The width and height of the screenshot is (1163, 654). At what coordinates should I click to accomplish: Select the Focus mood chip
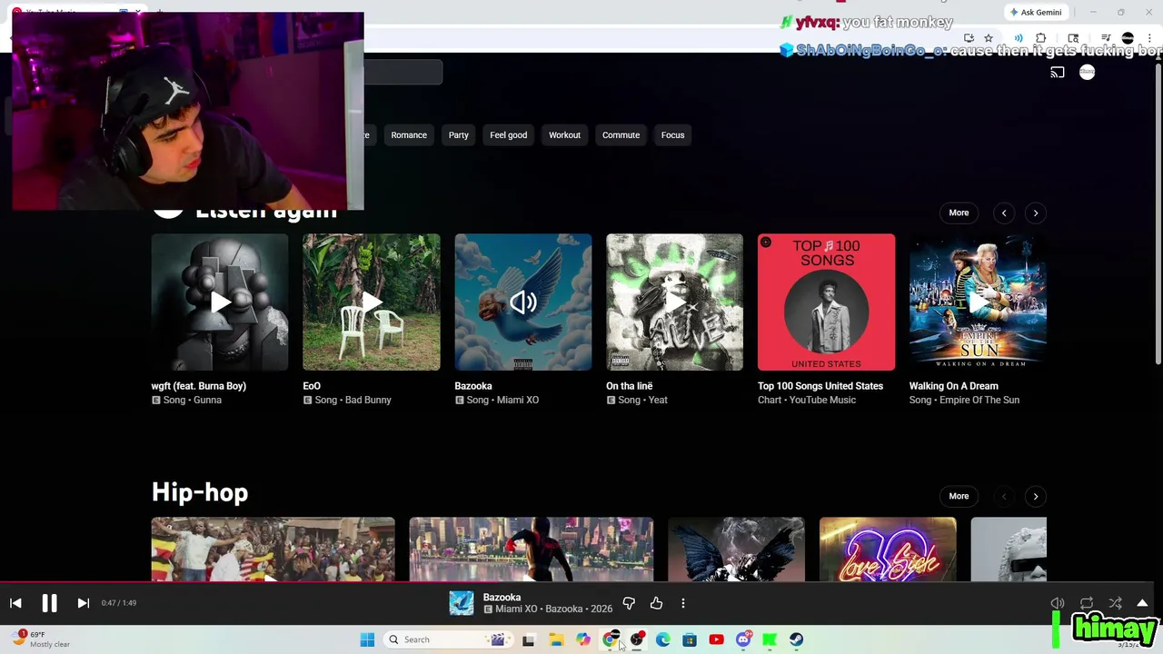(x=672, y=135)
